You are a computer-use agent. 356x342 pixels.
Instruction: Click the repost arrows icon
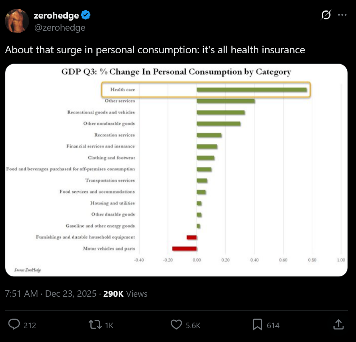[95, 325]
